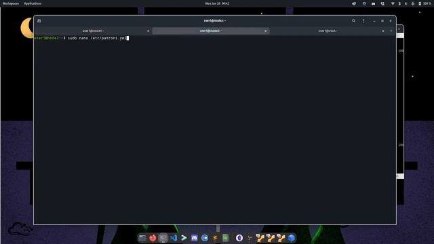
Task: Launch Discord from the dock
Action: point(195,238)
